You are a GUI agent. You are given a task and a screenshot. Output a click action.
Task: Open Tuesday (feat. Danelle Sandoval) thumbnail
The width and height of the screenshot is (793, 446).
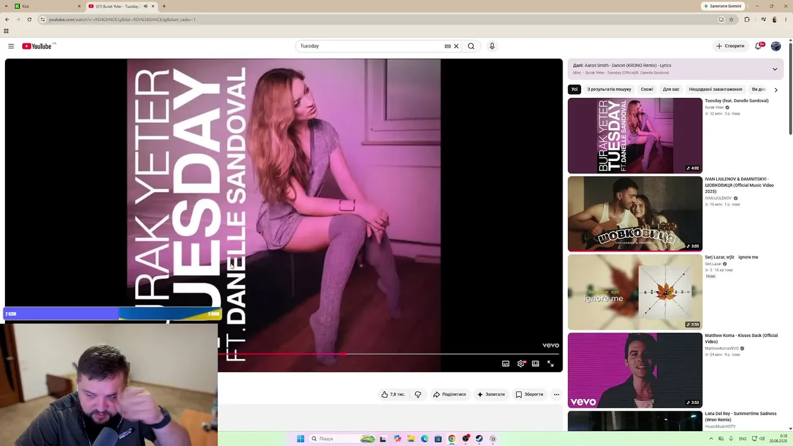point(635,136)
